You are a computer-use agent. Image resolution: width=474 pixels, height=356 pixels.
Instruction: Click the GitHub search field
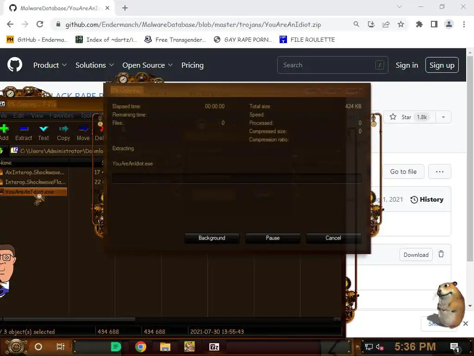point(332,65)
